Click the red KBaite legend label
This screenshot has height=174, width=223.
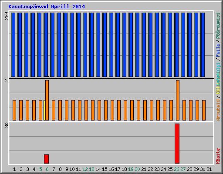[218, 156]
